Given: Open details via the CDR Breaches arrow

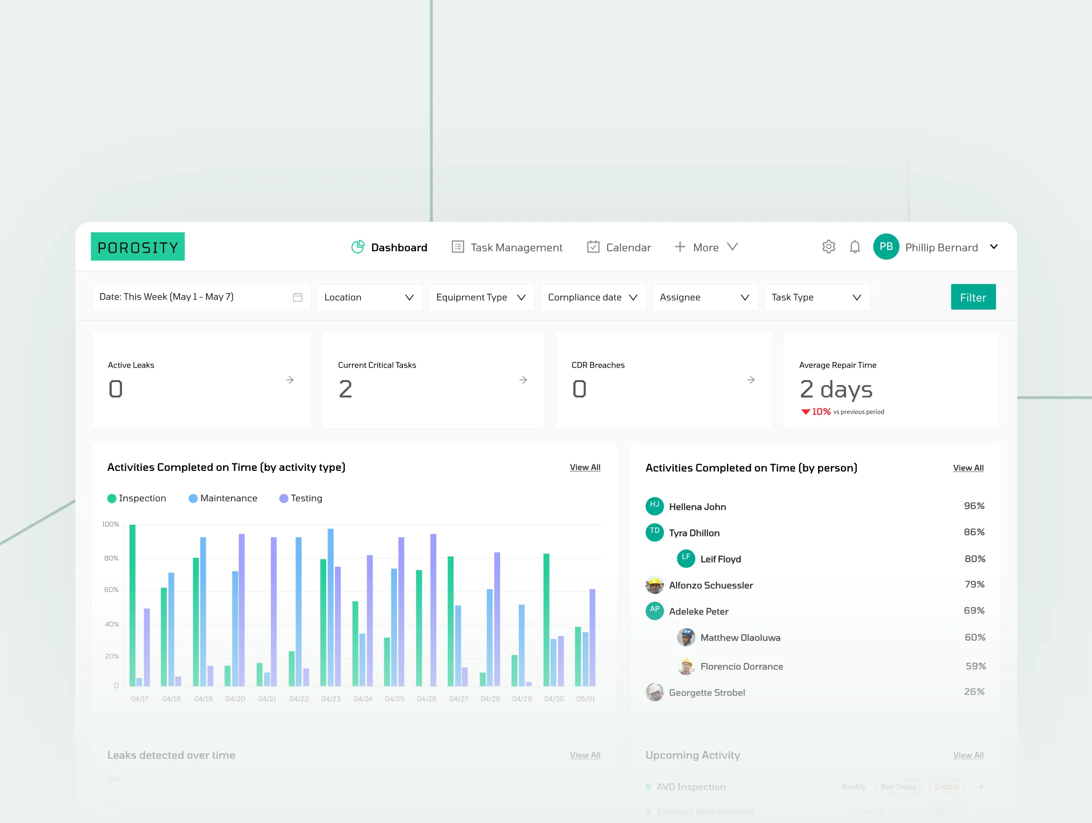Looking at the screenshot, I should 751,380.
